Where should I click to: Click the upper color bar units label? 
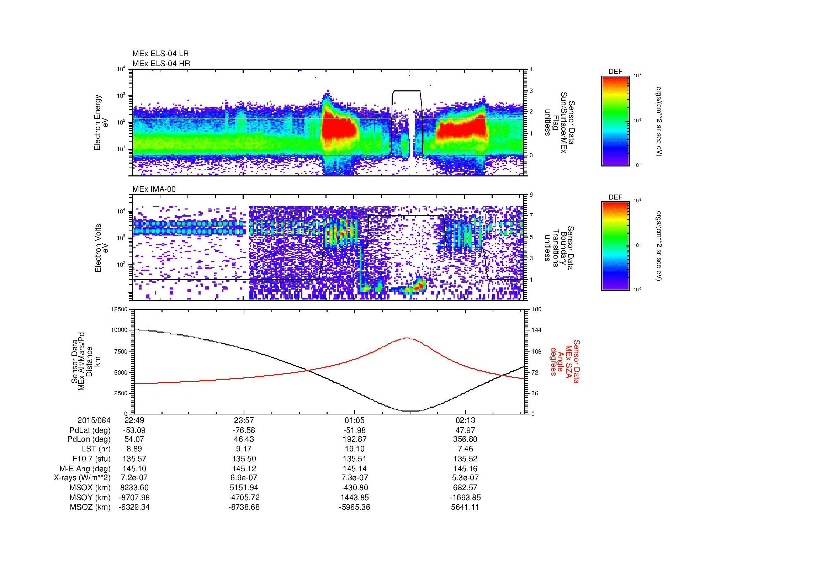(659, 121)
